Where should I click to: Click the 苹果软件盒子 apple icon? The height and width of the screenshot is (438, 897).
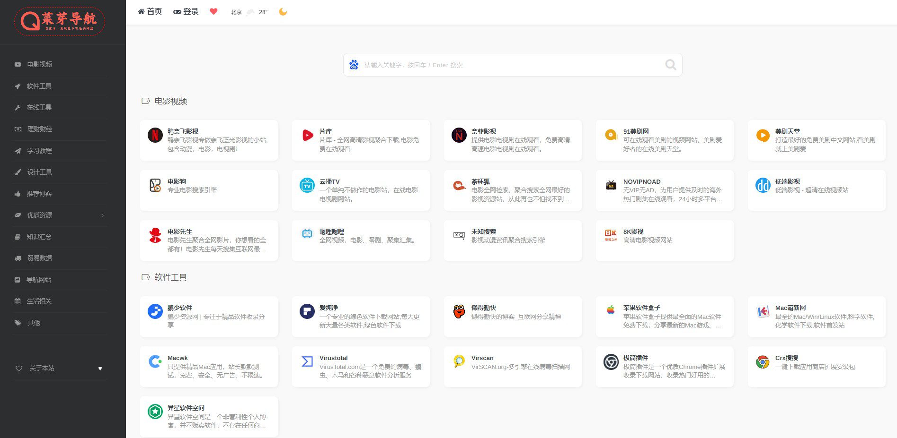611,310
